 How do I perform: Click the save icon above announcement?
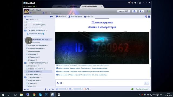(149, 17)
